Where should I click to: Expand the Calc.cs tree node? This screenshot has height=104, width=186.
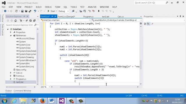[10, 73]
